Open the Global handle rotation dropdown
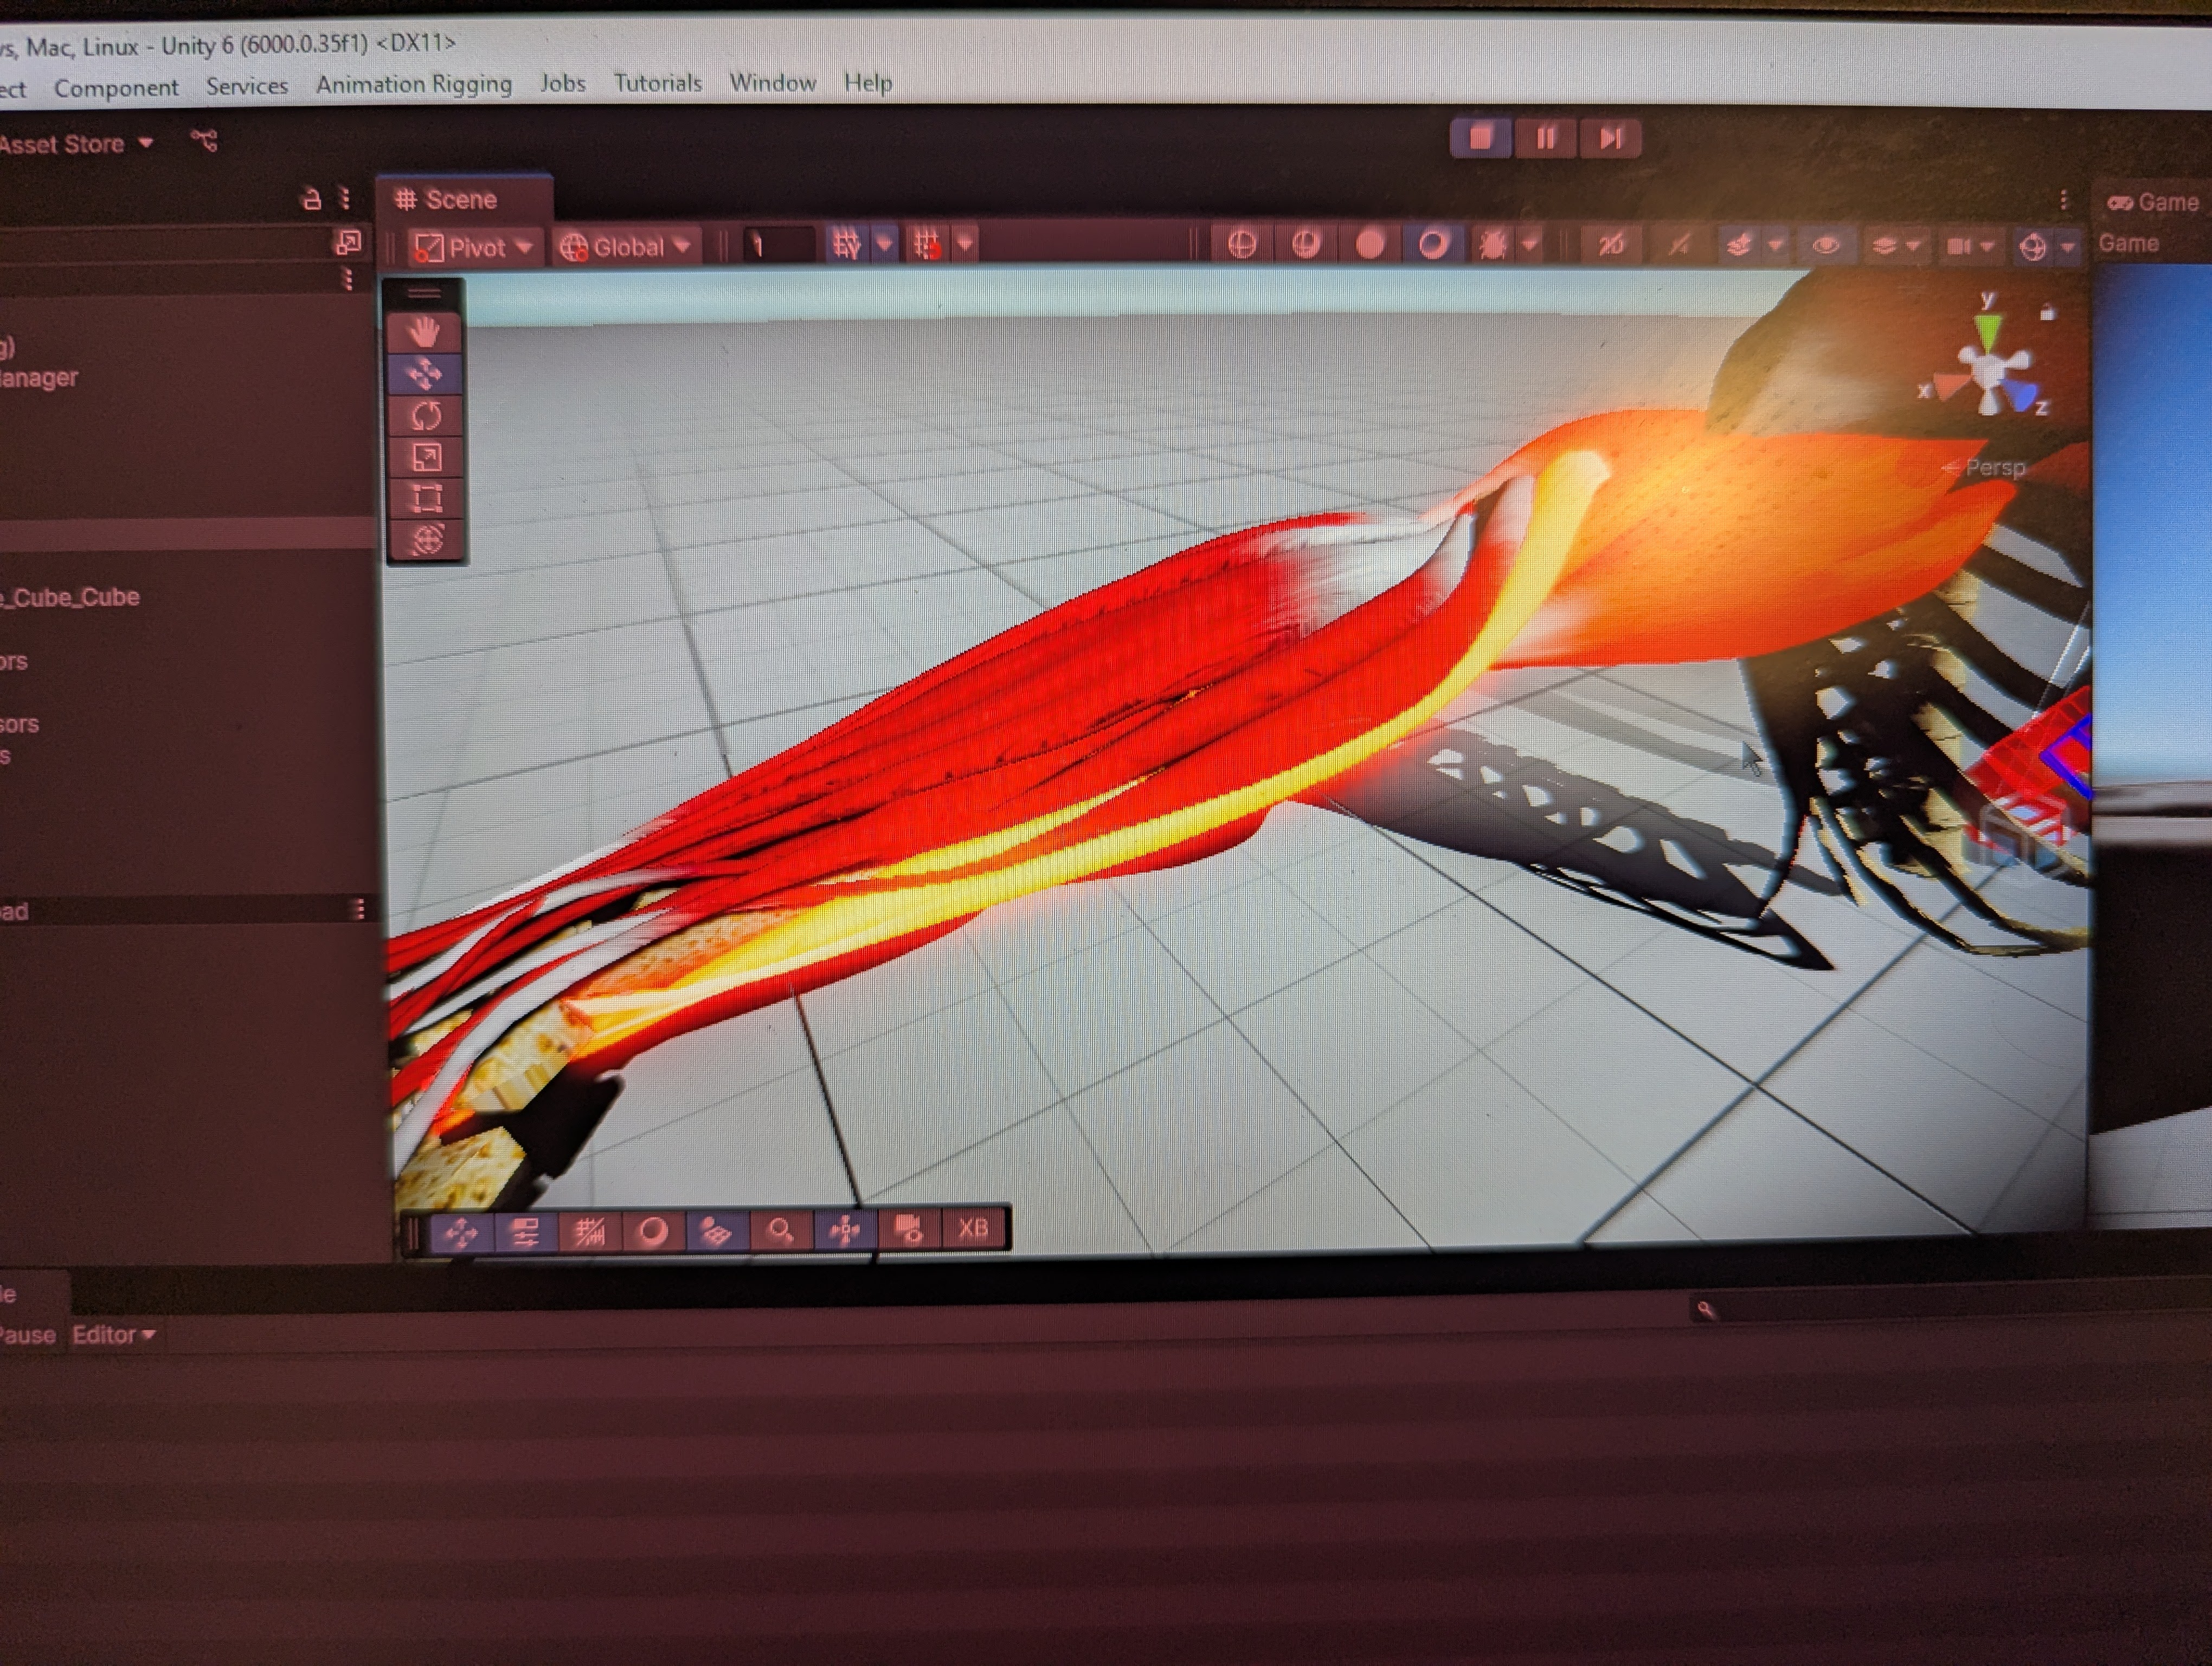Screen dimensions: 2212x1666 [625, 247]
